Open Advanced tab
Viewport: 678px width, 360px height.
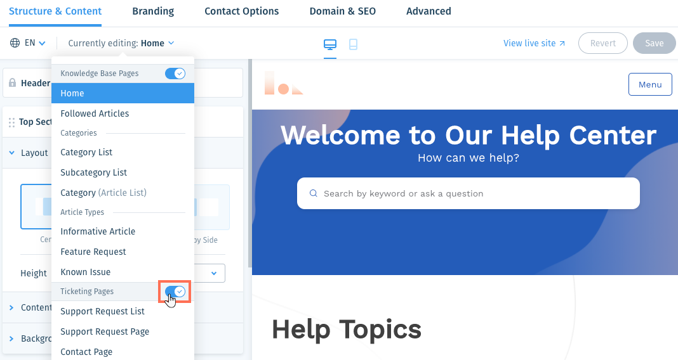pyautogui.click(x=429, y=11)
